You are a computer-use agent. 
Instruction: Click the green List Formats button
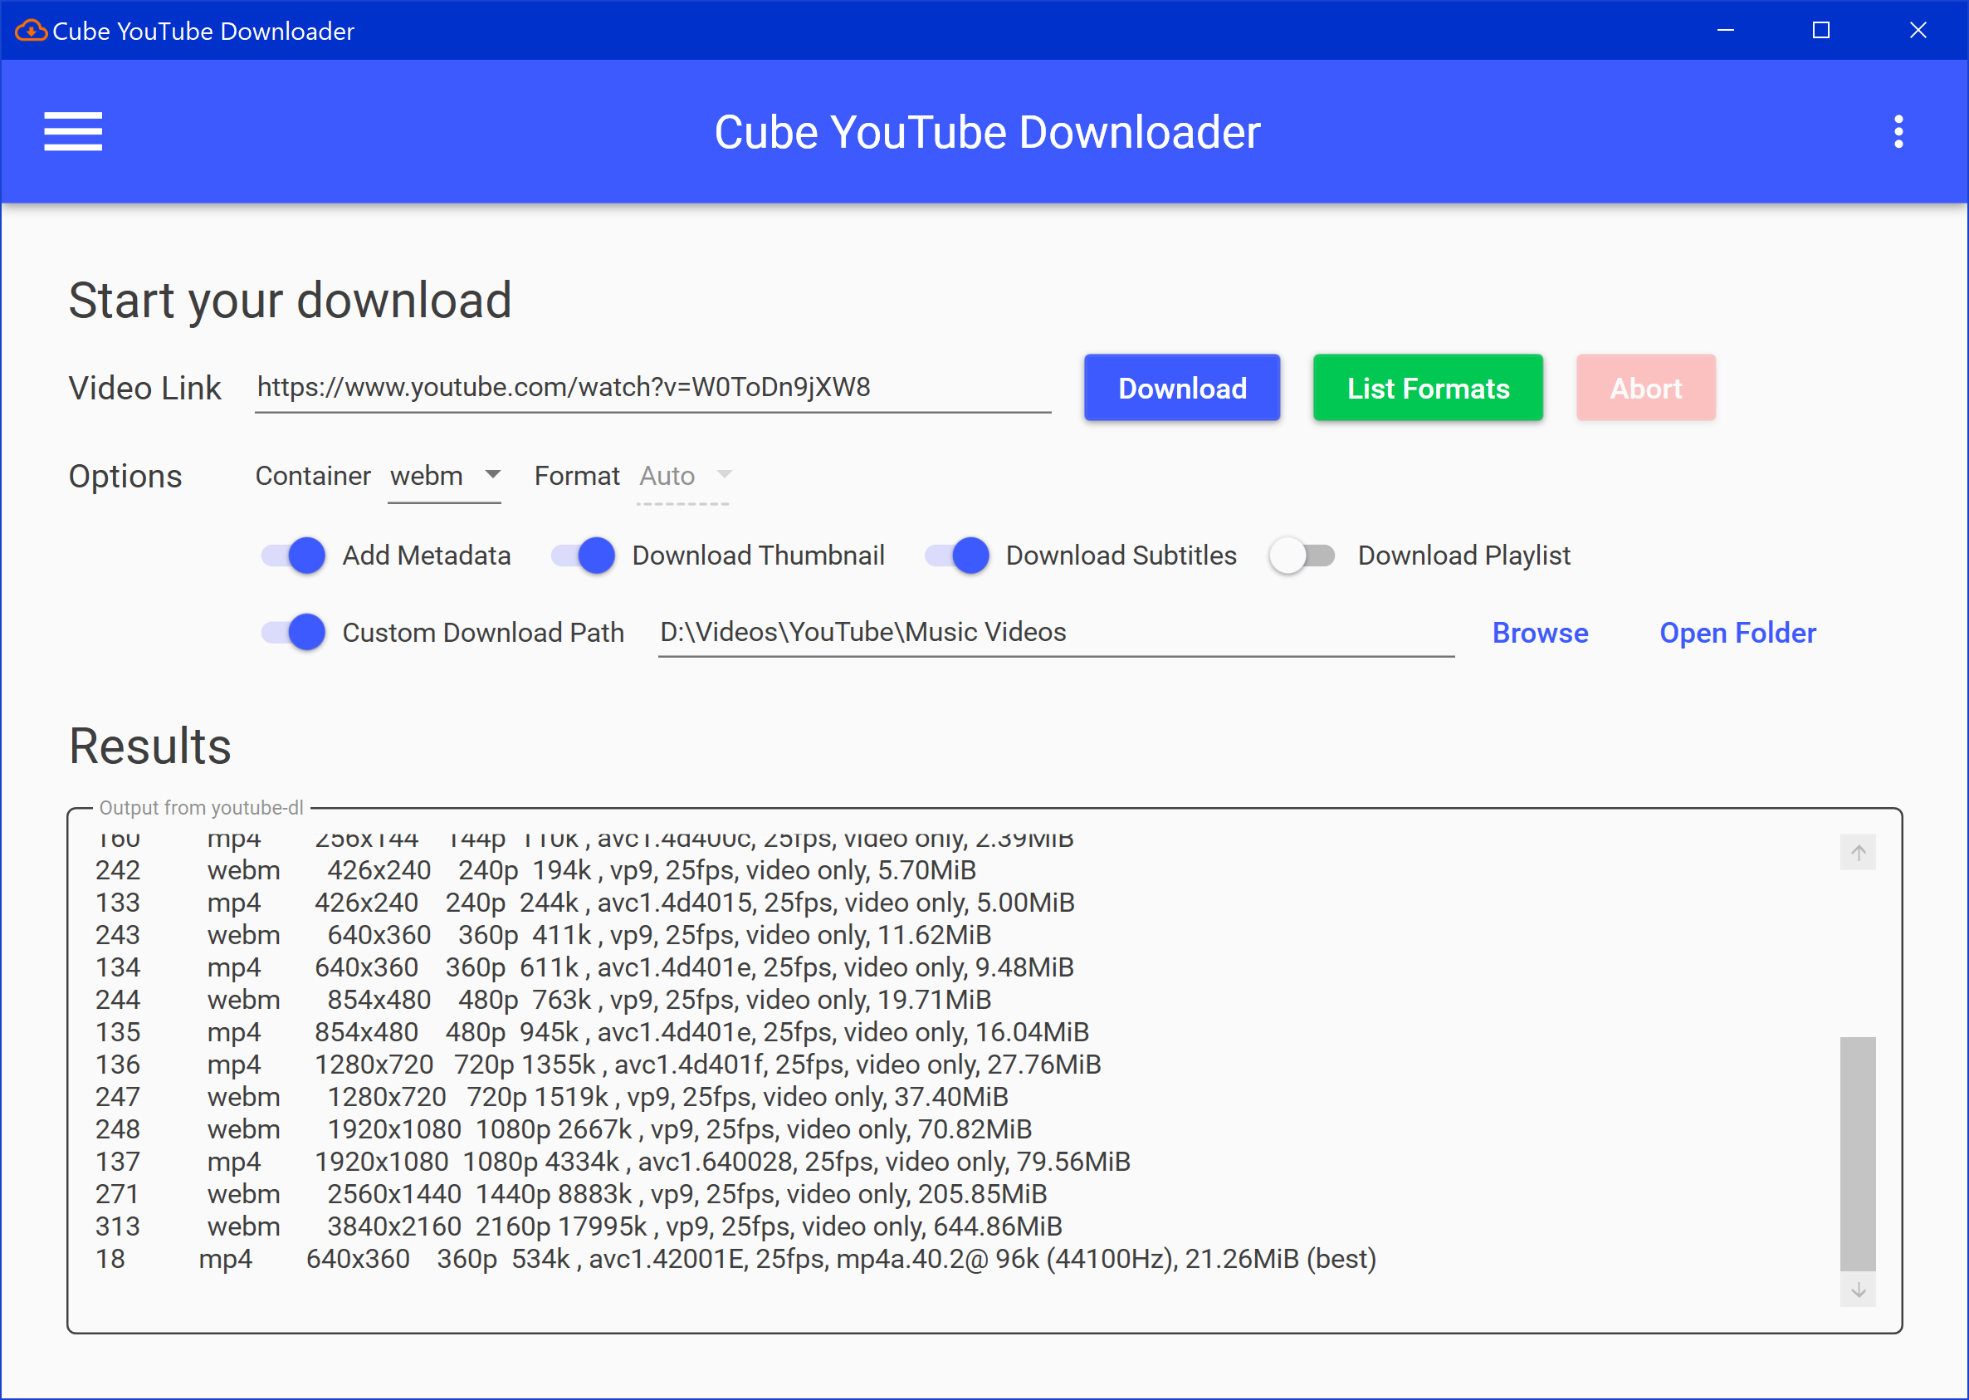[1427, 388]
